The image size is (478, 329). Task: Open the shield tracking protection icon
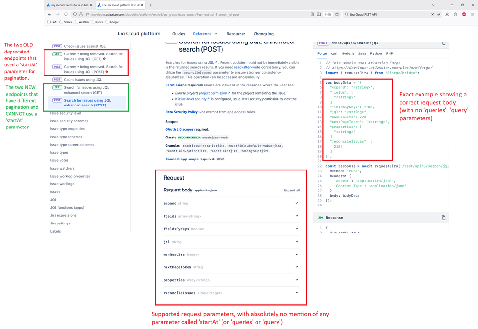tap(75, 14)
